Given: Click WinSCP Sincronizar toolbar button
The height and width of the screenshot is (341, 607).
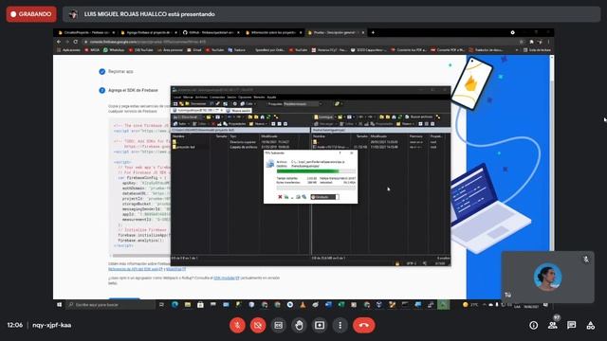Looking at the screenshot, I should [196, 103].
